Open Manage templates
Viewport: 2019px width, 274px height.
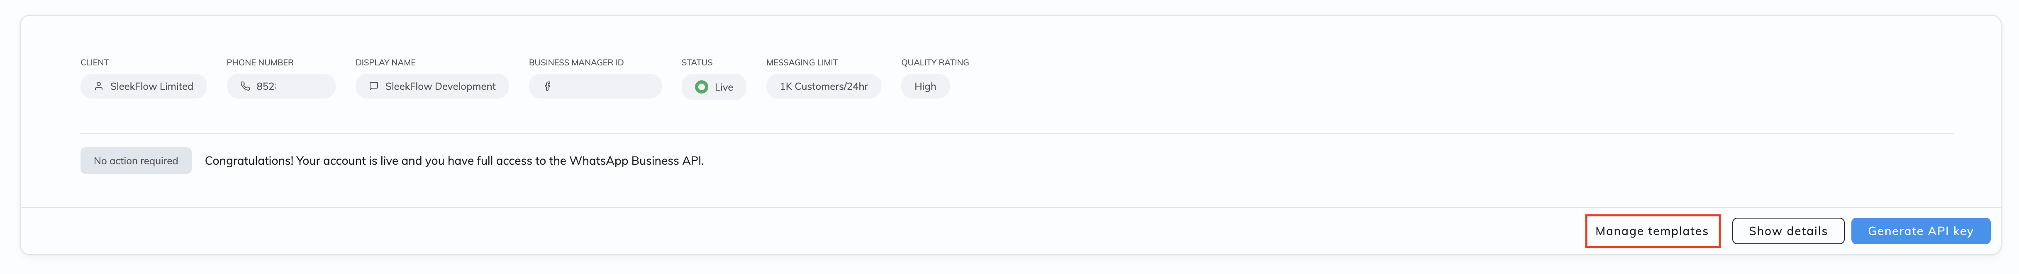1651,231
